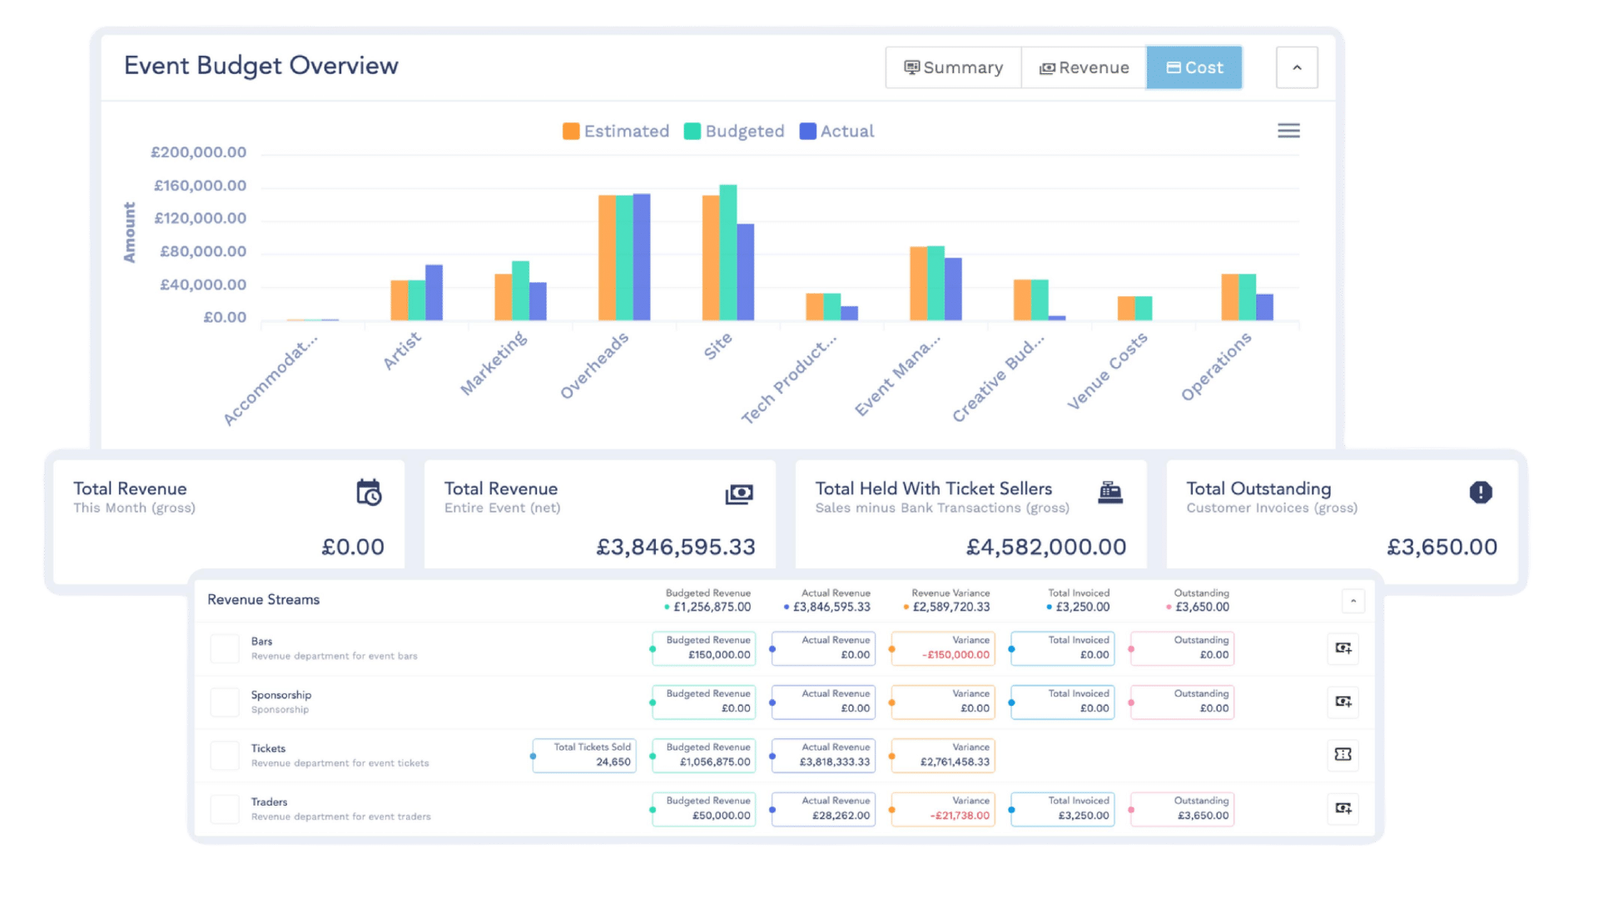
Task: Switch to the Summary tab
Action: (952, 67)
